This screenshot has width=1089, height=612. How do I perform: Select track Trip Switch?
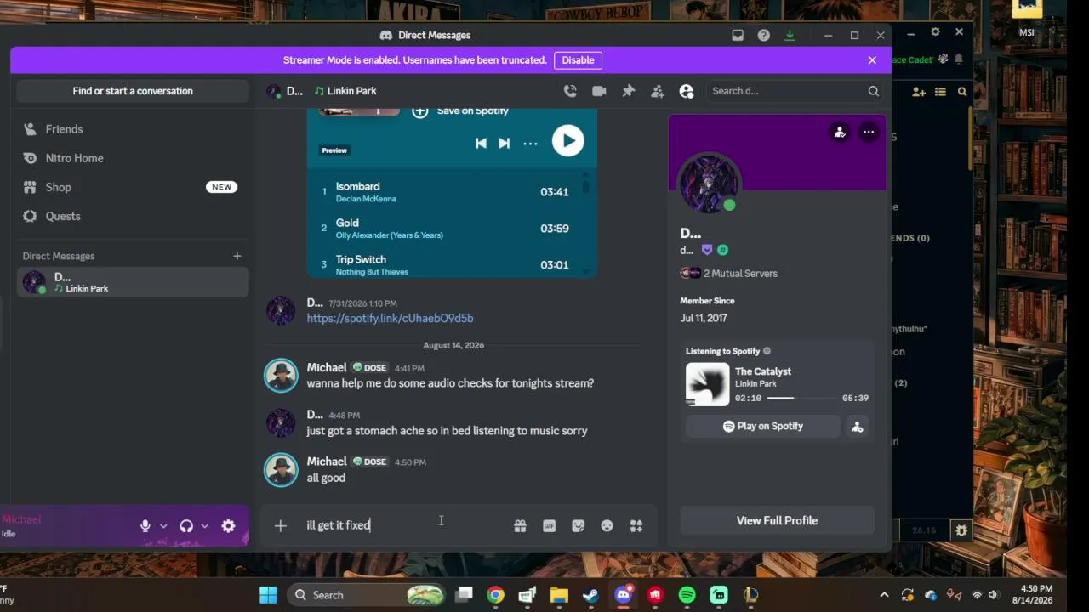click(x=446, y=265)
